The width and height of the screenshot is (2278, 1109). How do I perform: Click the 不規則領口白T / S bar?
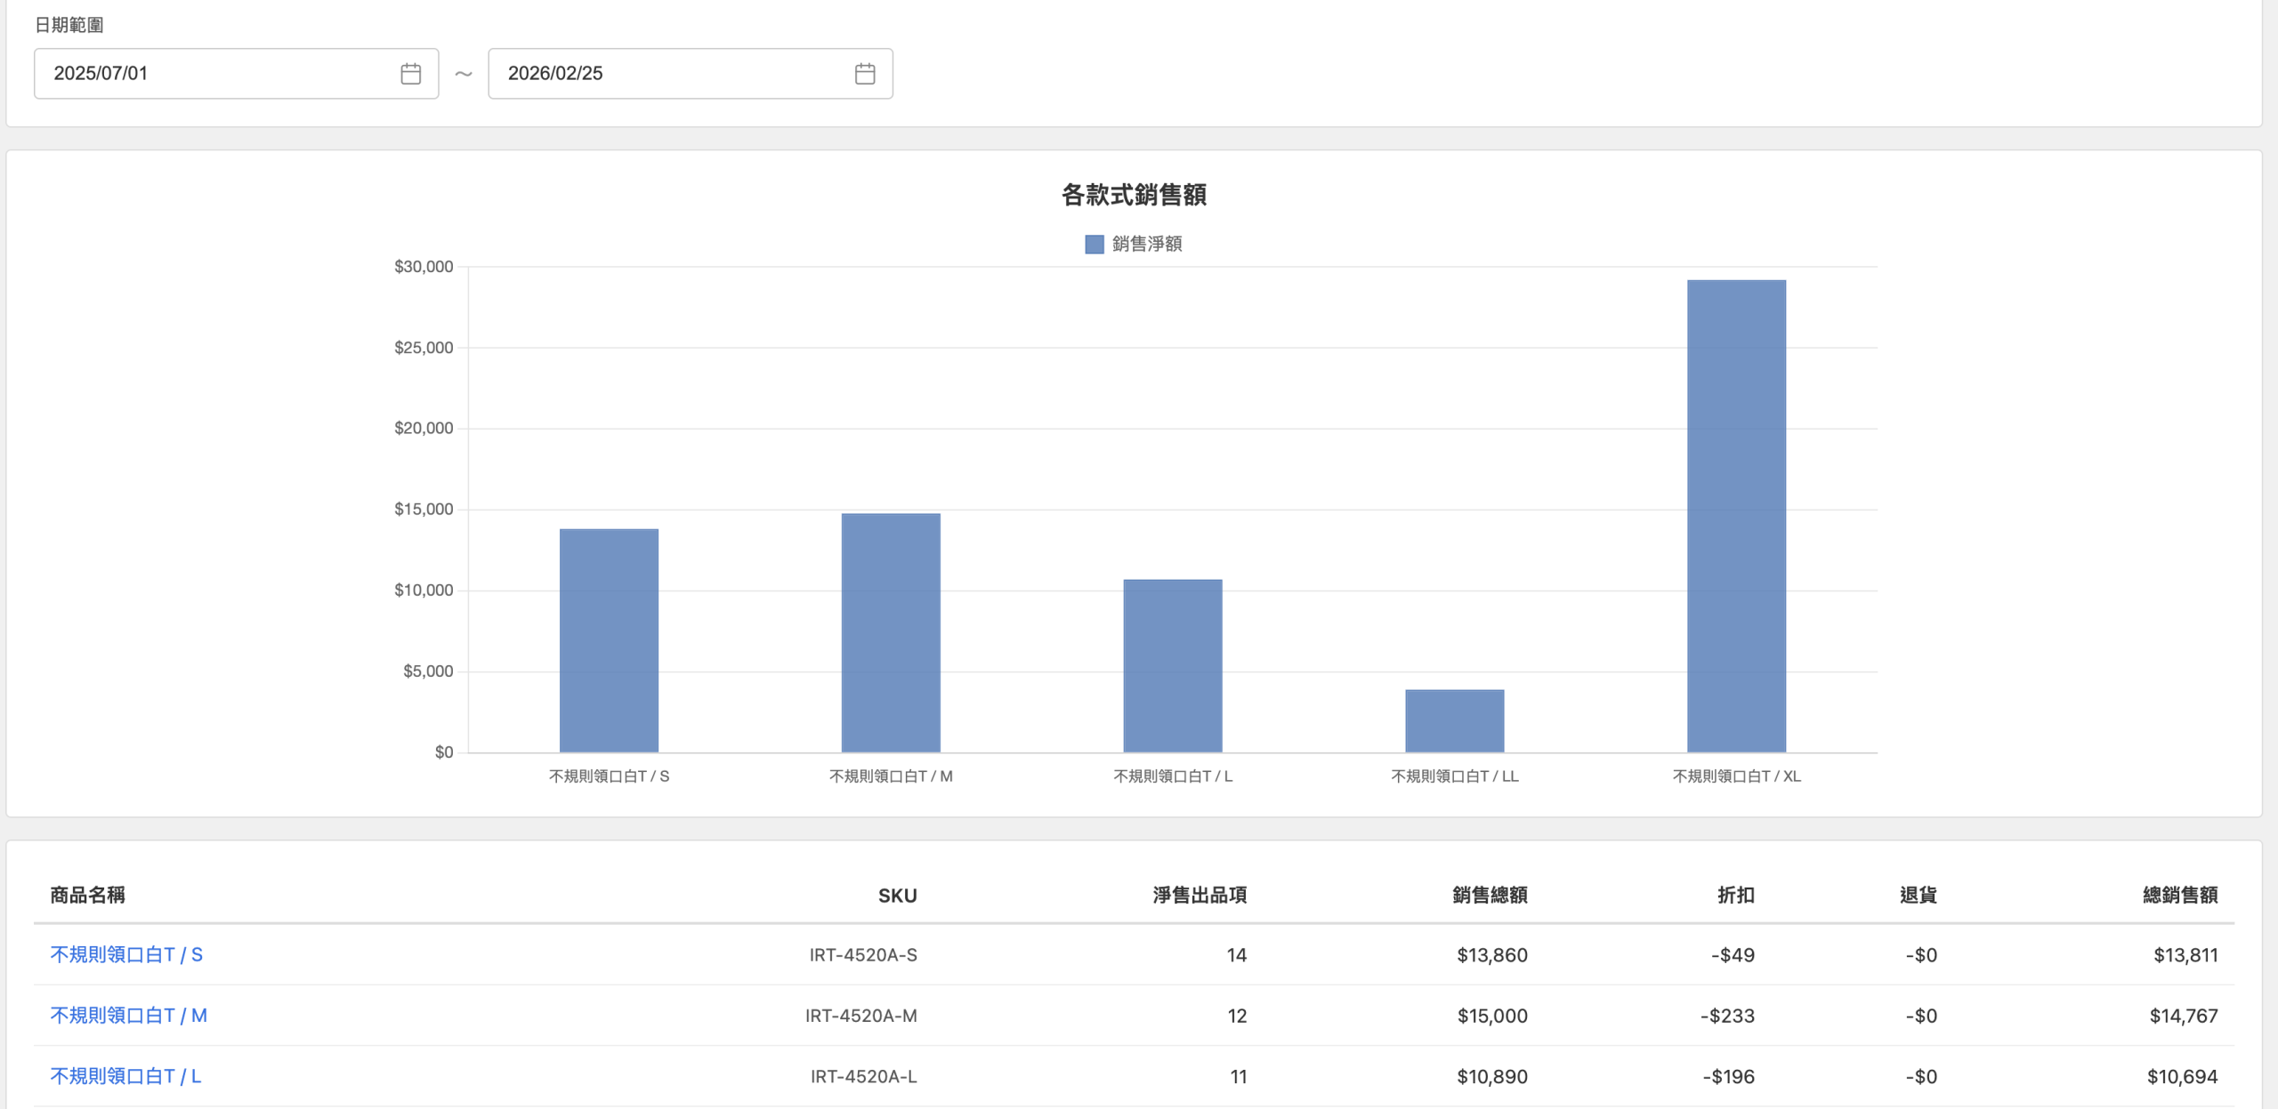[609, 640]
